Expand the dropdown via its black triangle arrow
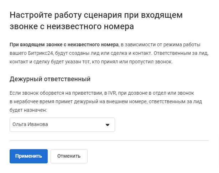 tap(108, 125)
